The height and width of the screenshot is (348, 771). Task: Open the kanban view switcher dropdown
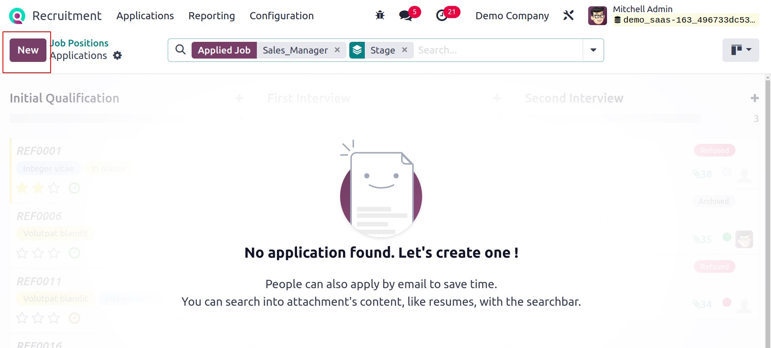740,50
